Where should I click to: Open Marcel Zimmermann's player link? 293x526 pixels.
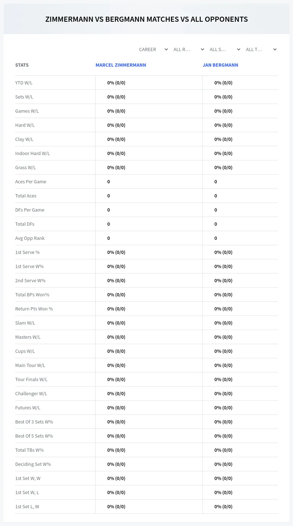(x=121, y=65)
